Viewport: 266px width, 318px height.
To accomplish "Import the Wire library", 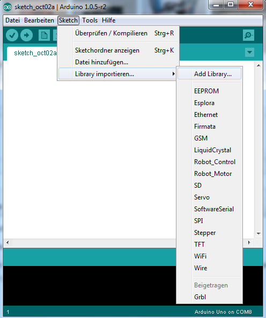I will 210,268.
